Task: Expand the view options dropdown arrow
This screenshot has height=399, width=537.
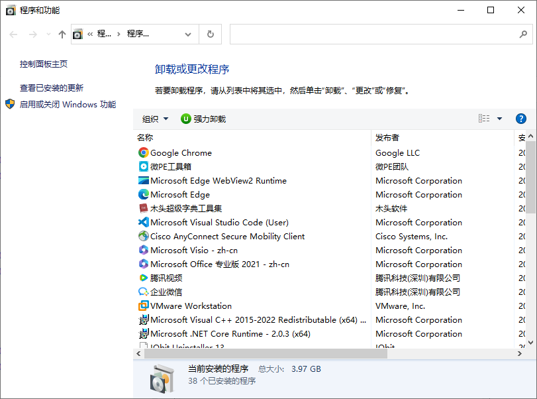Action: (499, 119)
